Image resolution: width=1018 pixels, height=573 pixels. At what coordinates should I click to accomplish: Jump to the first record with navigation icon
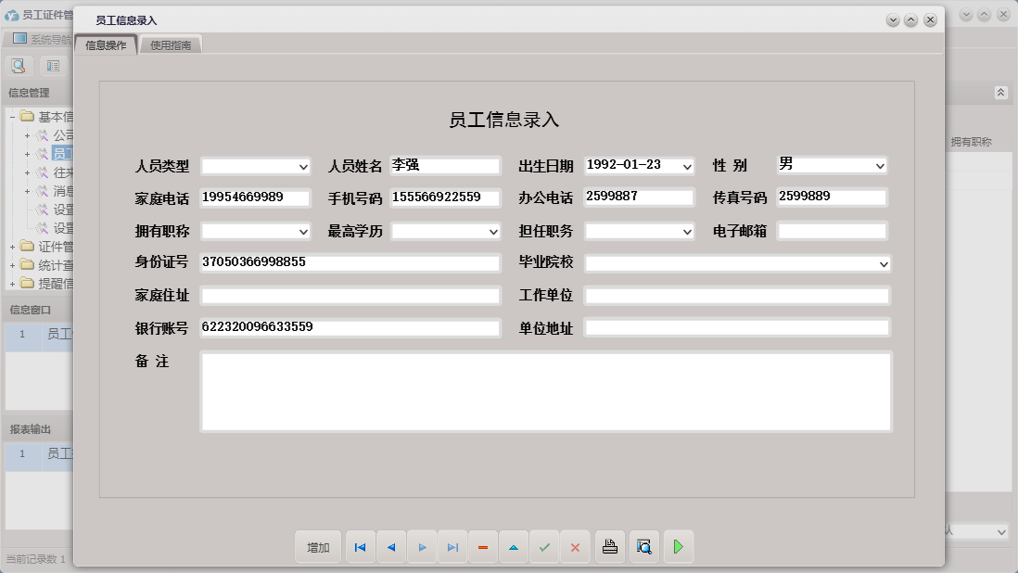click(360, 547)
